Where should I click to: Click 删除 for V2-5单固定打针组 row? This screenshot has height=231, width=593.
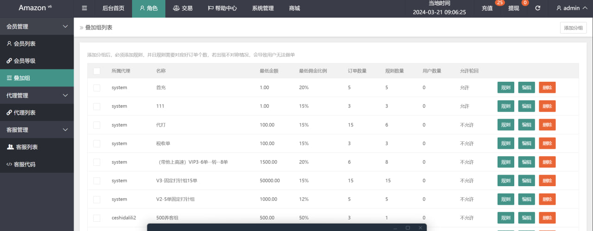tap(547, 199)
